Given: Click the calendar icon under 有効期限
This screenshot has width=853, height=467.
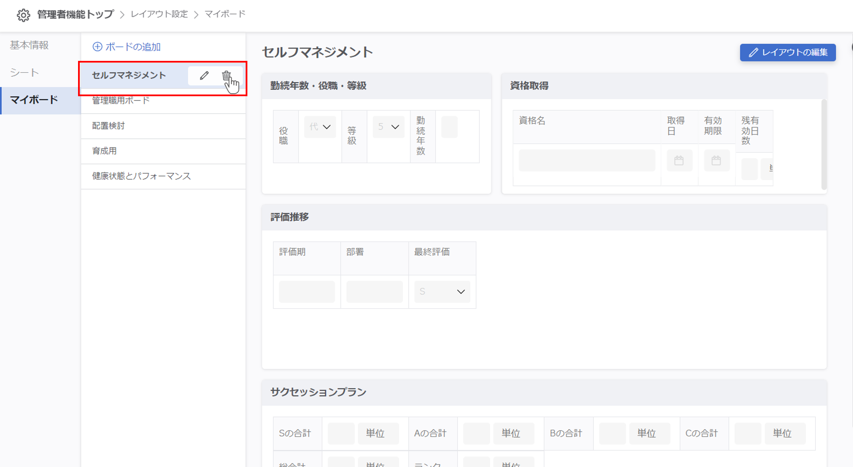Looking at the screenshot, I should (716, 160).
